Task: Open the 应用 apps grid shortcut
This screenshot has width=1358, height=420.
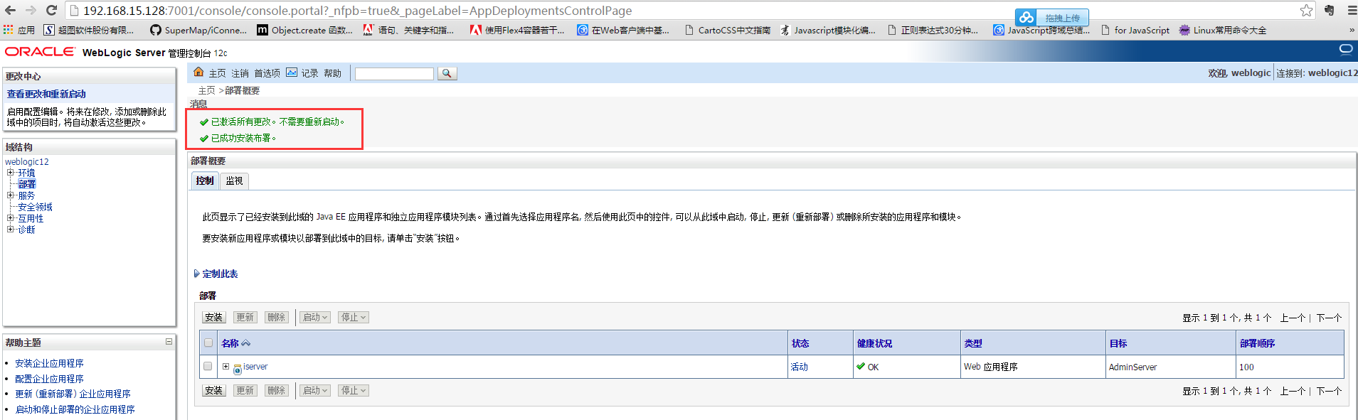Action: coord(19,30)
